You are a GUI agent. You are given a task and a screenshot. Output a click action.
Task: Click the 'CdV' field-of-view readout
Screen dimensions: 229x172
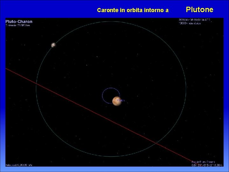[207, 165]
